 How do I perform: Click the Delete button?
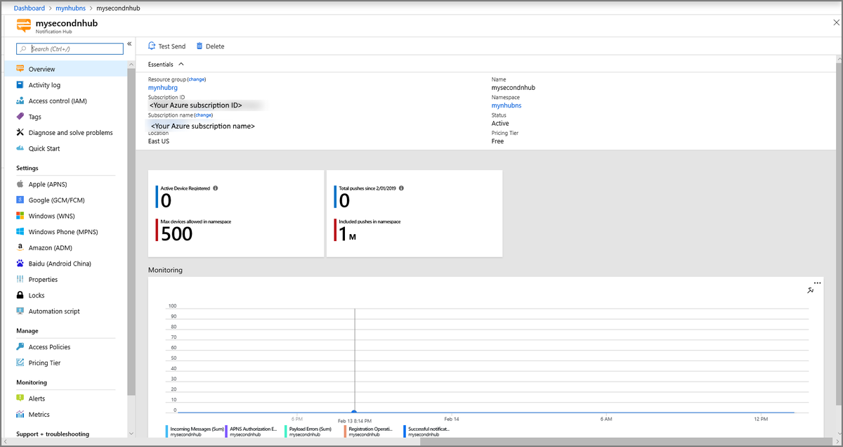pos(210,46)
